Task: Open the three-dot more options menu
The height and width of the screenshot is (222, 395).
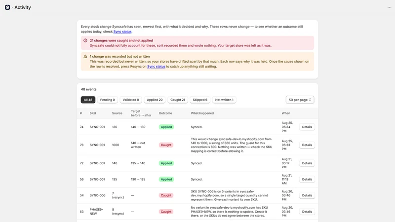Action: [389, 7]
